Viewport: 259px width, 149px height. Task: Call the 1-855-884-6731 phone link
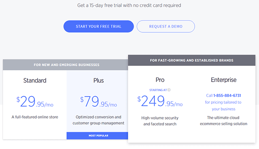click(x=227, y=95)
